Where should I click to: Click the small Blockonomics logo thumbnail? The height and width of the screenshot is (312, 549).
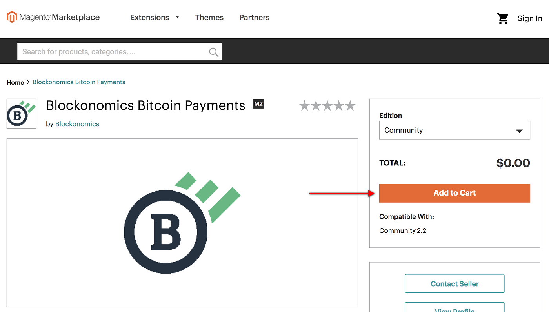click(x=22, y=114)
